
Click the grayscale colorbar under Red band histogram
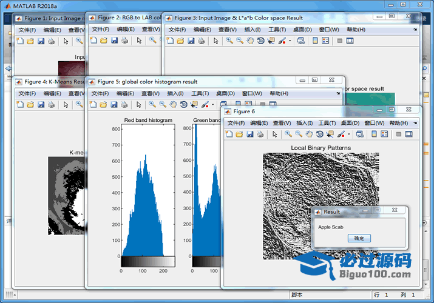tap(148, 261)
